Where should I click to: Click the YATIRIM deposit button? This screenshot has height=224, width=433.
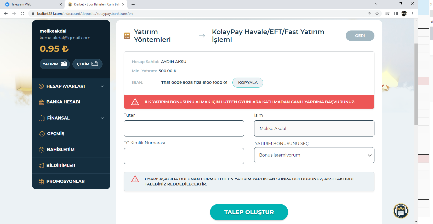55,64
